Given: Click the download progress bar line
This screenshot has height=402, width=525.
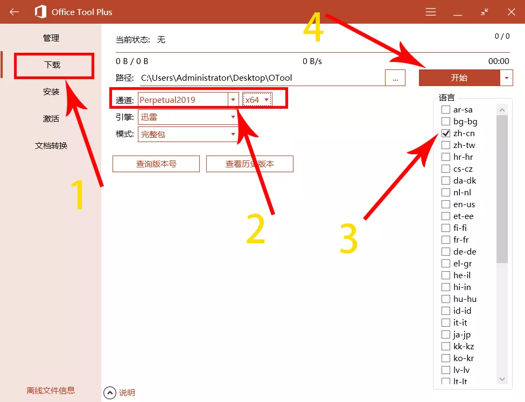Looking at the screenshot, I should coord(313,53).
